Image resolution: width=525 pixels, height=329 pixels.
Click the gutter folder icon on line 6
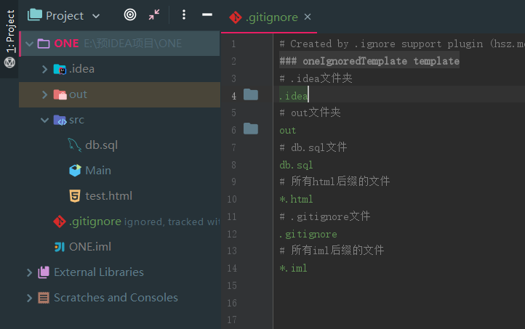251,129
